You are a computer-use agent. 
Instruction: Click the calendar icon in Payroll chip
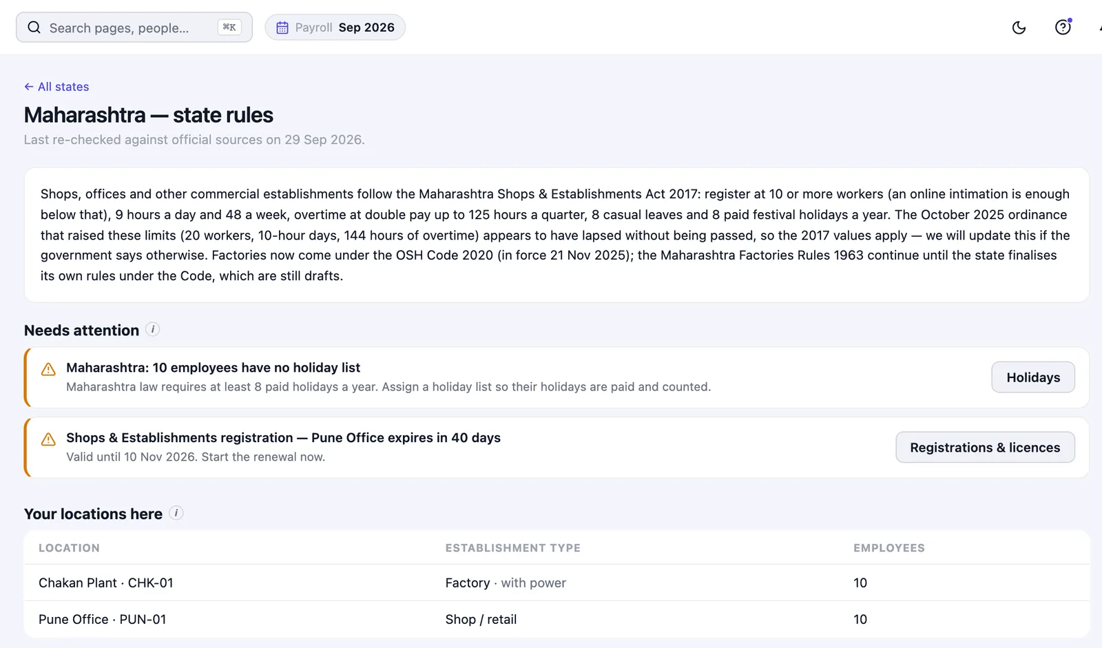coord(282,28)
